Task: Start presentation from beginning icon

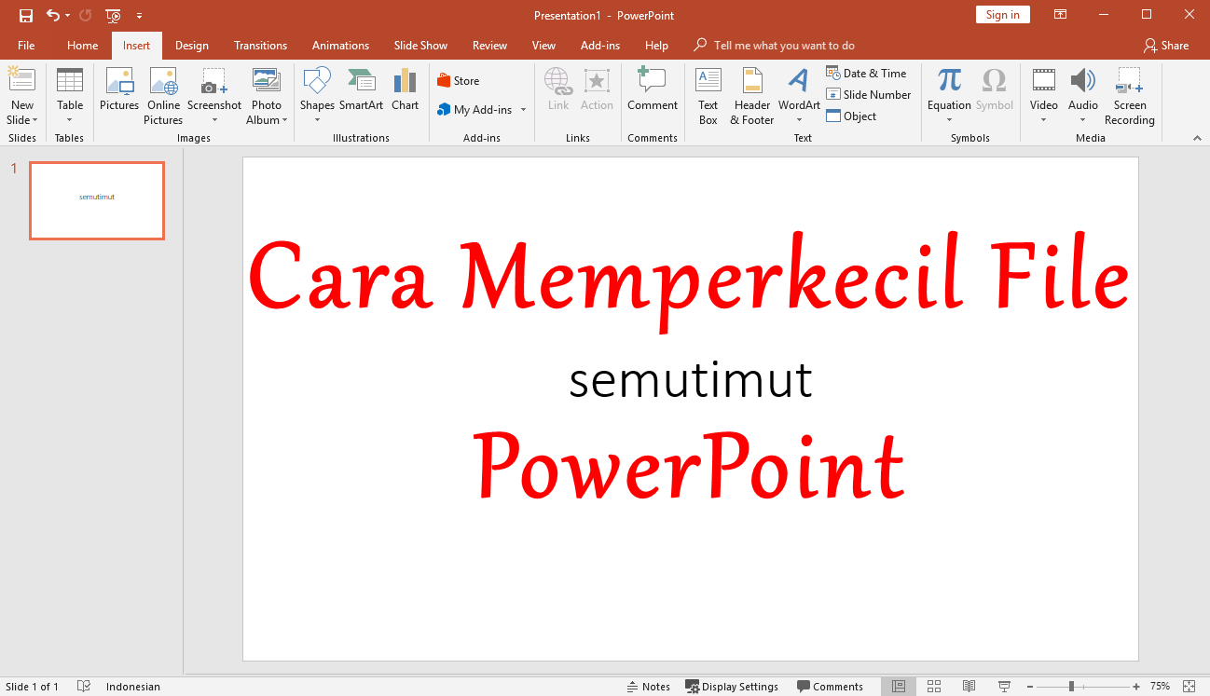Action: [x=113, y=16]
